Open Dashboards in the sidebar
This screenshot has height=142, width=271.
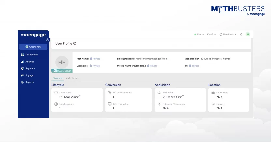pyautogui.click(x=30, y=55)
